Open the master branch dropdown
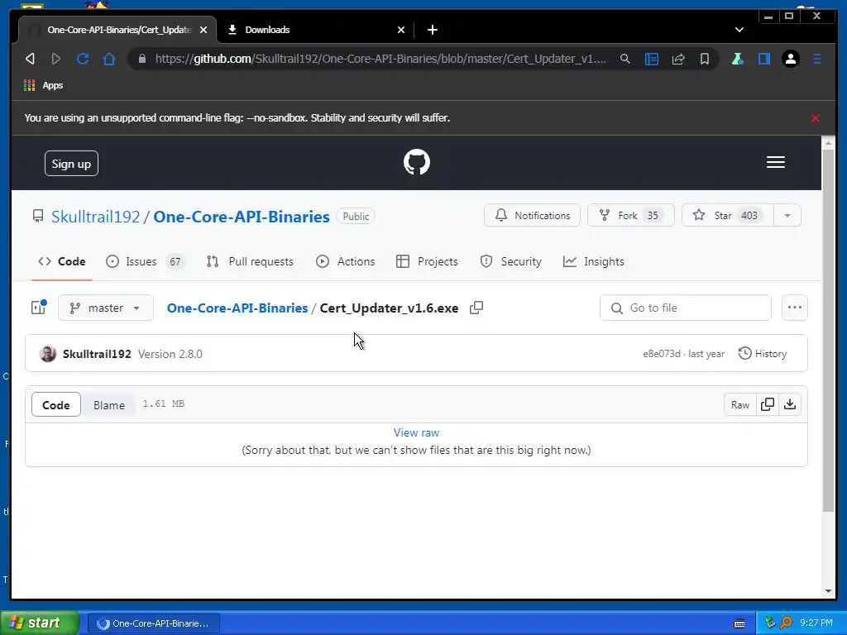 point(106,308)
